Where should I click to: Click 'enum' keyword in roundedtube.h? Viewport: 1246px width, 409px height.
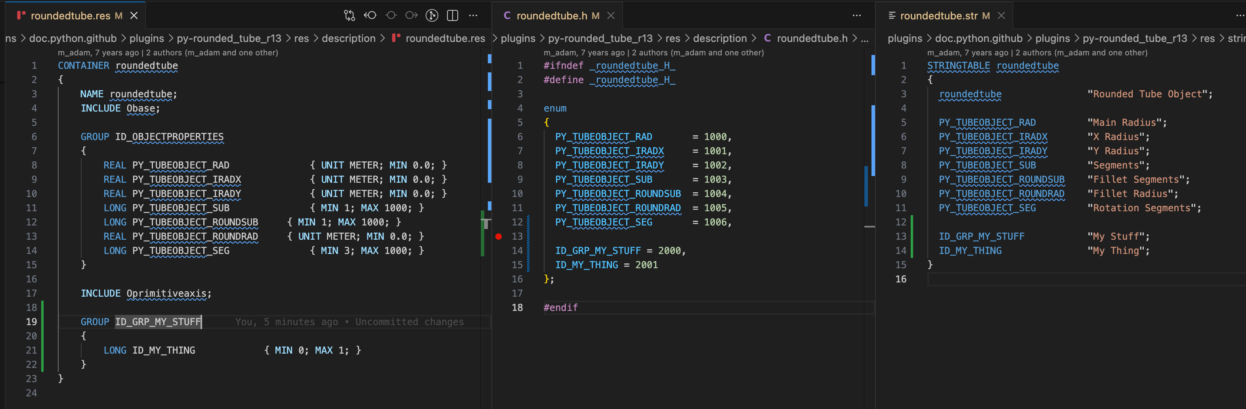555,109
